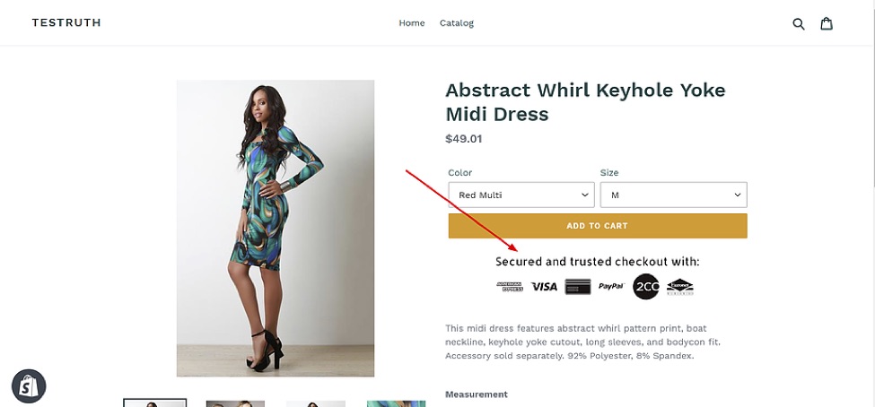Go to the Home menu item
Viewport: 875px width, 407px height.
tap(412, 23)
